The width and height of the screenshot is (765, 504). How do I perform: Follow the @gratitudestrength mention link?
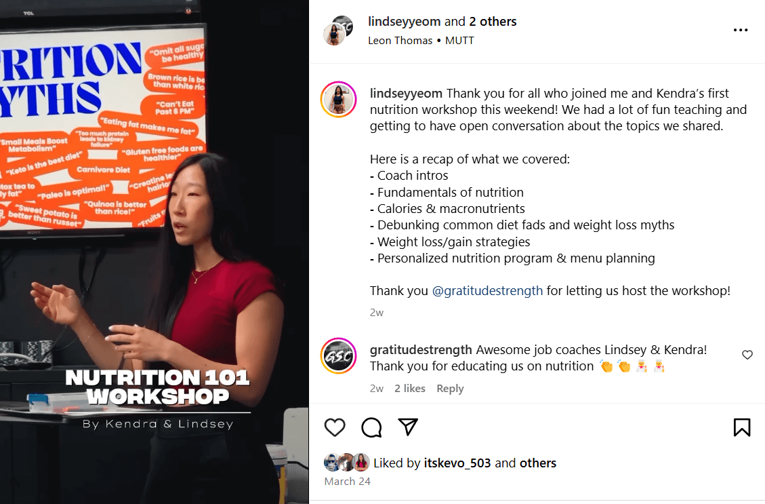487,290
